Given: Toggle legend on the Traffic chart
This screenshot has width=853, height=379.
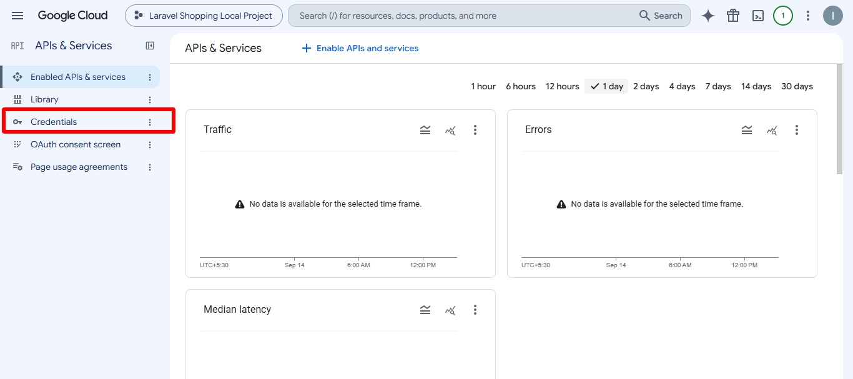Looking at the screenshot, I should click(x=425, y=130).
